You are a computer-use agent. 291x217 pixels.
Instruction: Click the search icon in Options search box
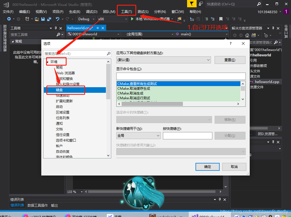tap(109, 54)
